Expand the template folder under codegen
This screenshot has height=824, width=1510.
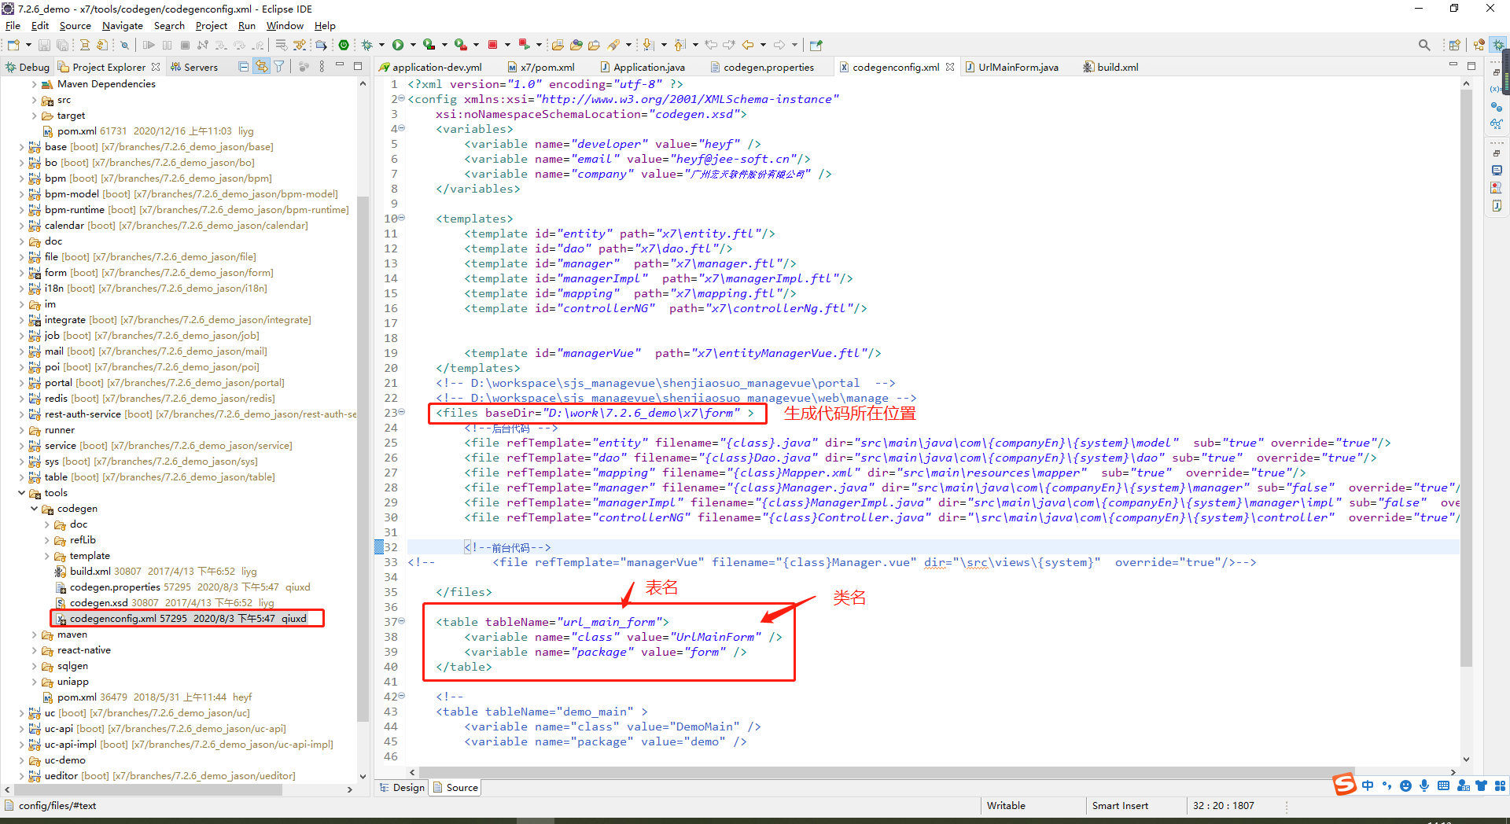pos(46,556)
